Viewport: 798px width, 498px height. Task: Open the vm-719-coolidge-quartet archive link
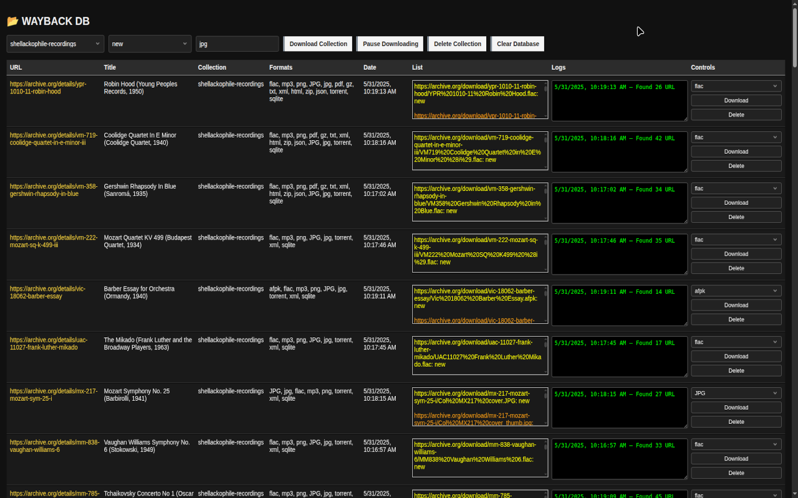pos(54,139)
